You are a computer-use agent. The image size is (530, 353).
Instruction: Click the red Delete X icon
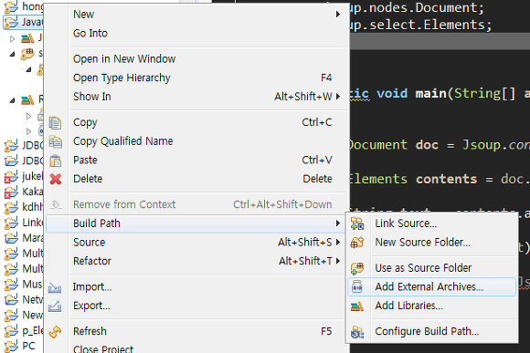(56, 179)
